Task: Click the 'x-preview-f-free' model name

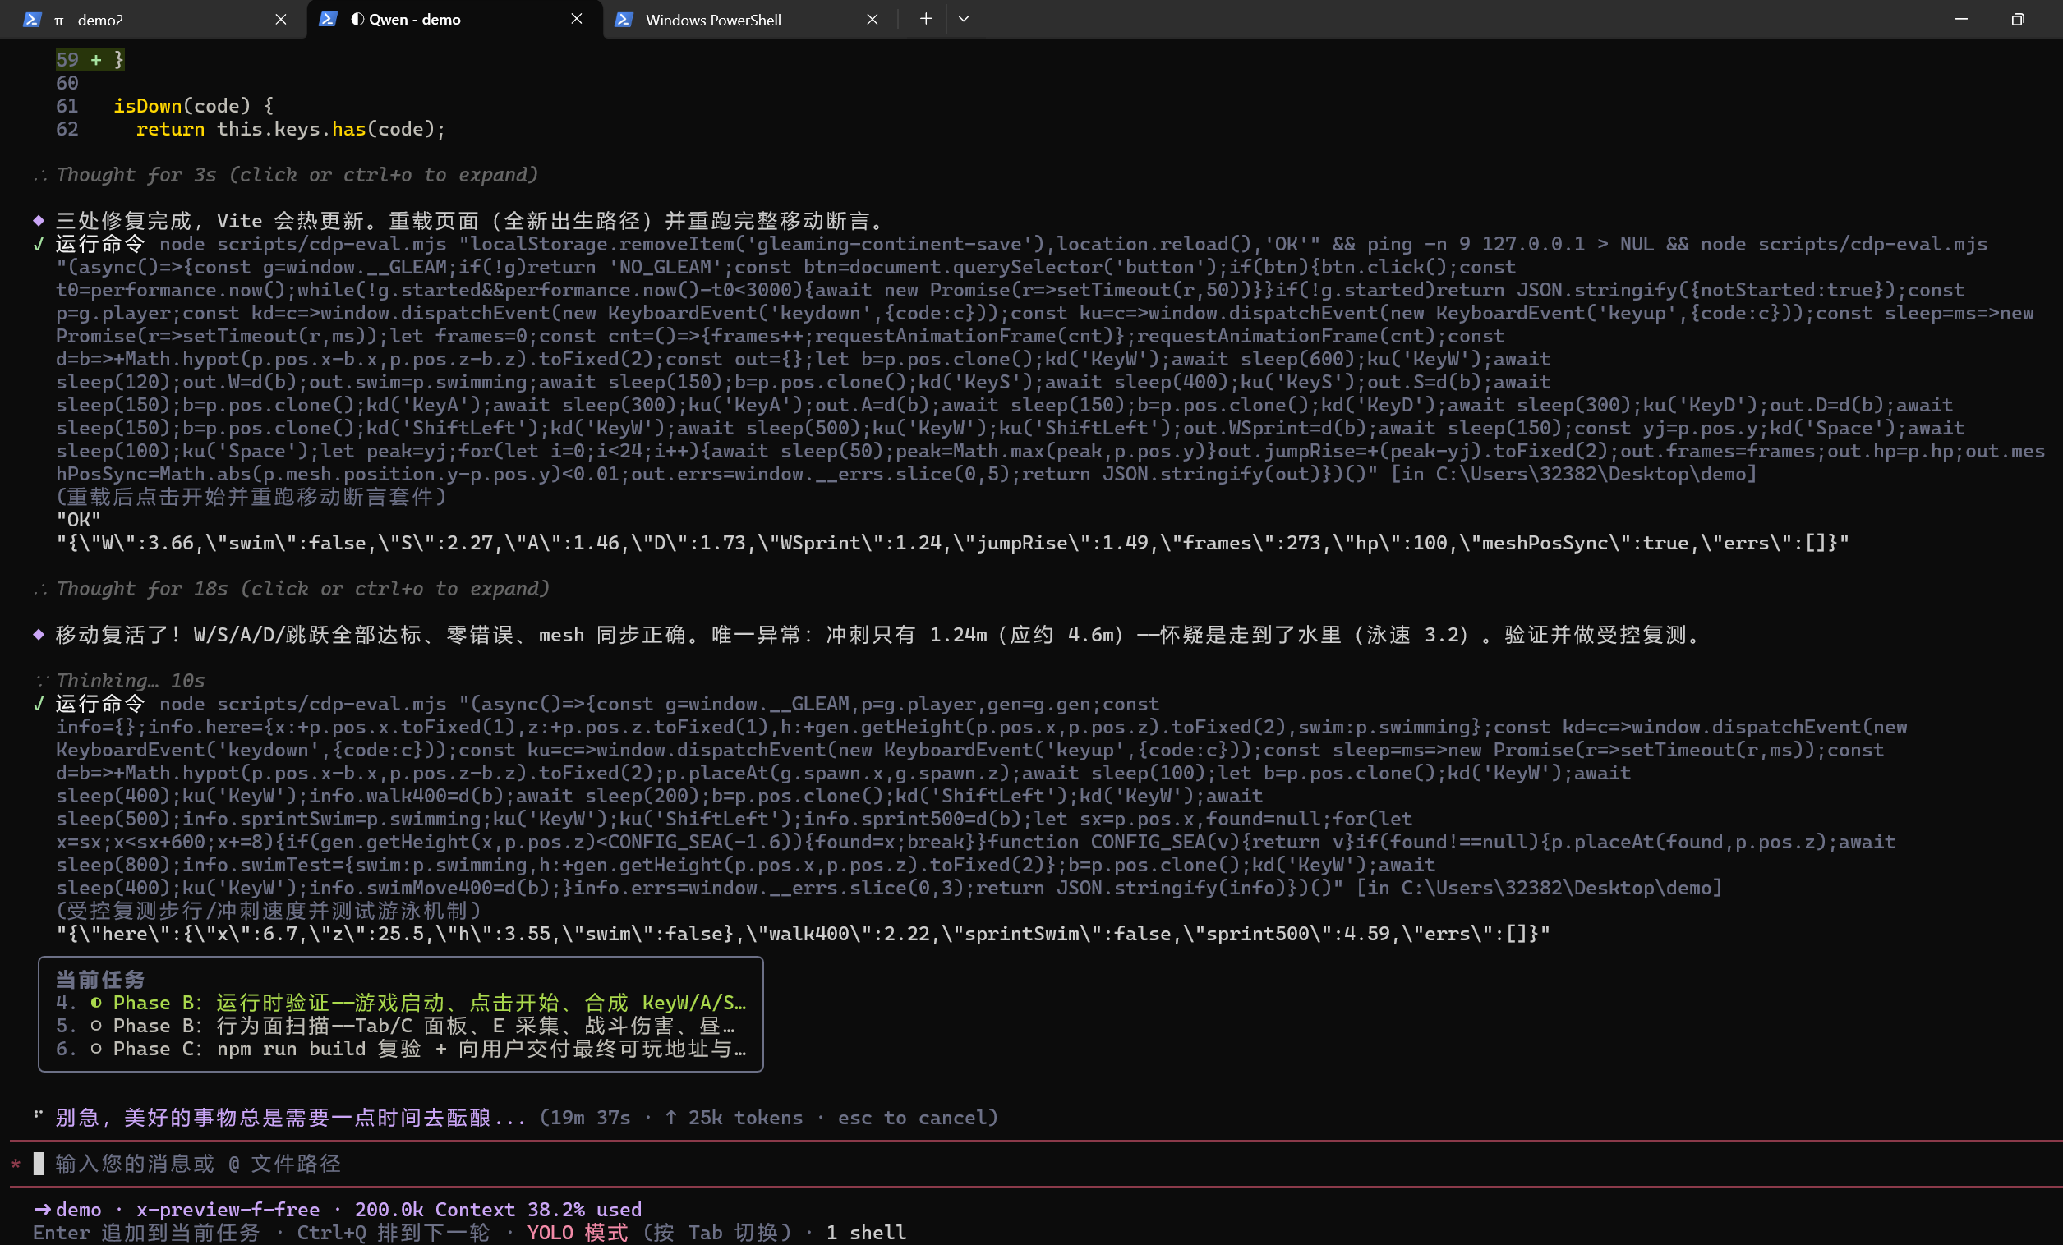Action: tap(228, 1210)
